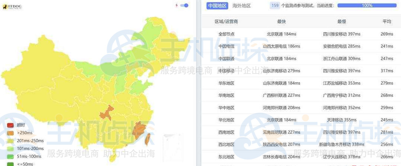The height and width of the screenshot is (166, 401).
Task: Select the 华东地区 row label
Action: click(x=226, y=83)
